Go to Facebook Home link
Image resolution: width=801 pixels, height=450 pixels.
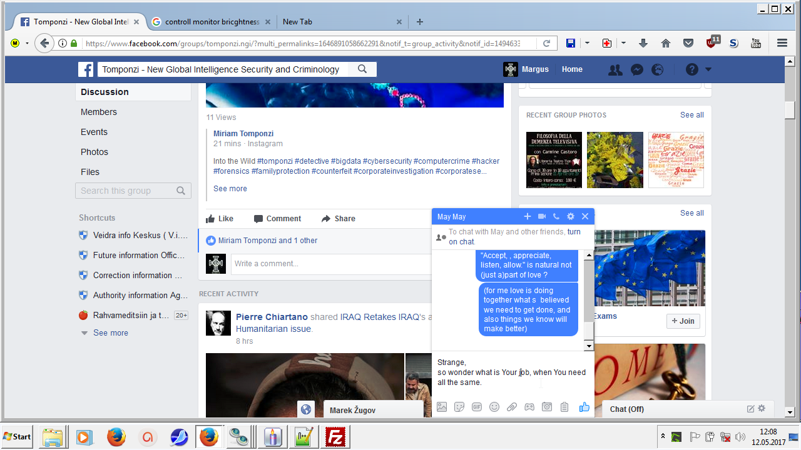pyautogui.click(x=572, y=69)
